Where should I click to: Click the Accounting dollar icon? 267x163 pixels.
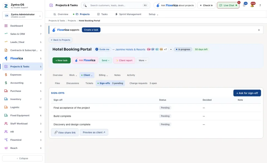pyautogui.click(x=6, y=83)
